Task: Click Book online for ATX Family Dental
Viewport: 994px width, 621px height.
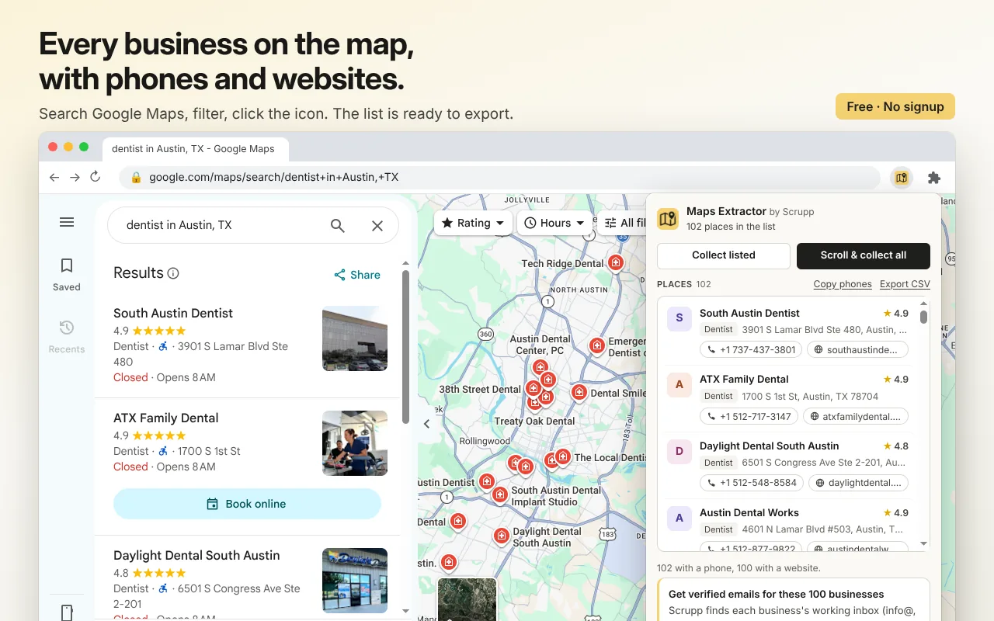Action: (x=247, y=504)
